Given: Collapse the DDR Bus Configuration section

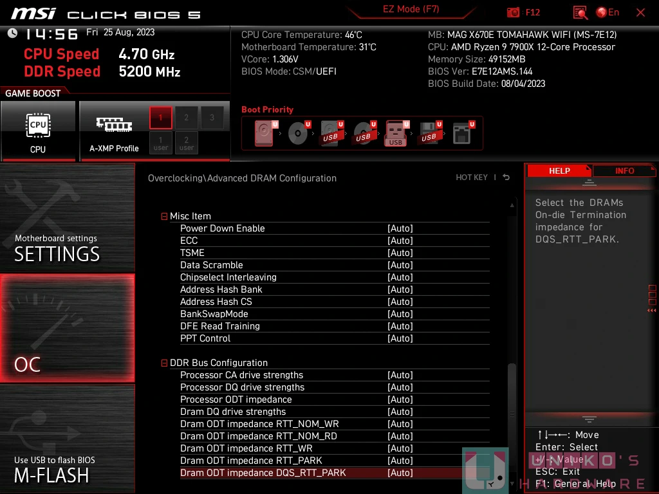Looking at the screenshot, I should (164, 363).
